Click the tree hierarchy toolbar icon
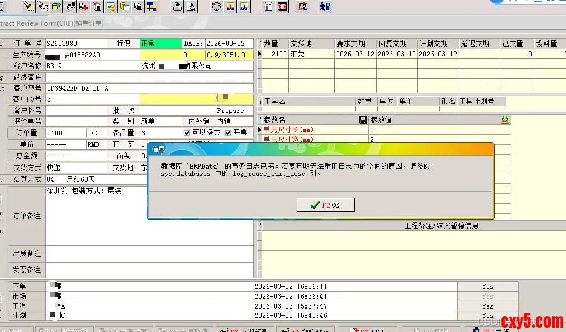This screenshot has width=566, height=332. (x=70, y=7)
